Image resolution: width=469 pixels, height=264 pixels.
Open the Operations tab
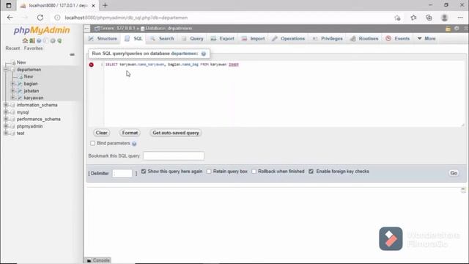(288, 39)
